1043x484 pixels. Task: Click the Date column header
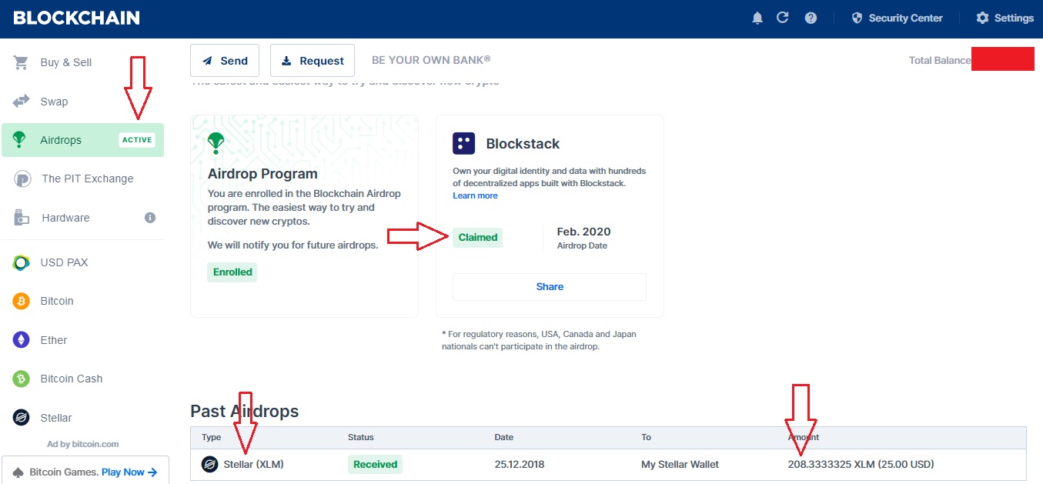pyautogui.click(x=504, y=437)
